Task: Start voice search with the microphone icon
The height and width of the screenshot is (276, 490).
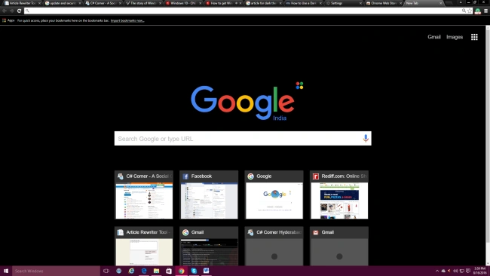Action: [366, 138]
